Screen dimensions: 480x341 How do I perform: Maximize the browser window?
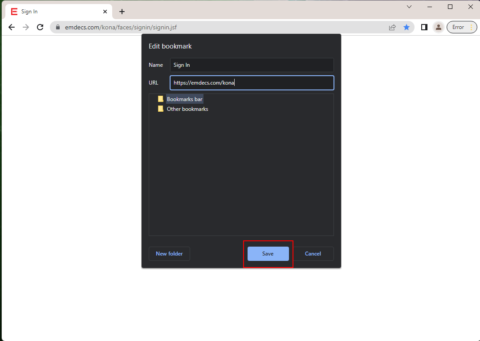tap(450, 7)
